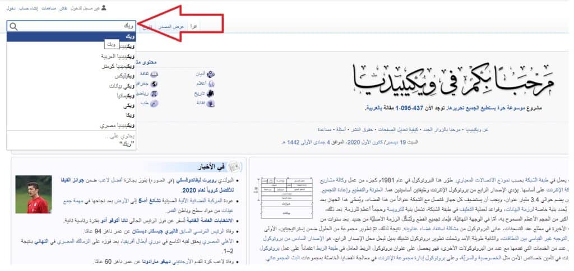Open the history (تاريخ) portal icon

[211, 94]
